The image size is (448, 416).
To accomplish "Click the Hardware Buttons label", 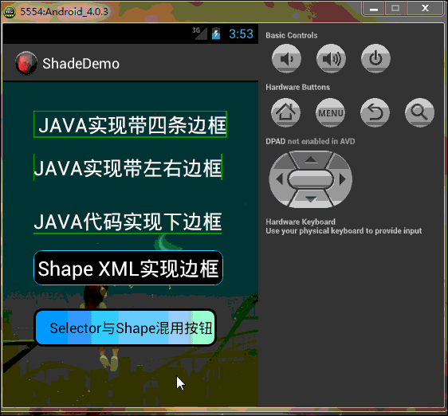I will click(x=297, y=87).
